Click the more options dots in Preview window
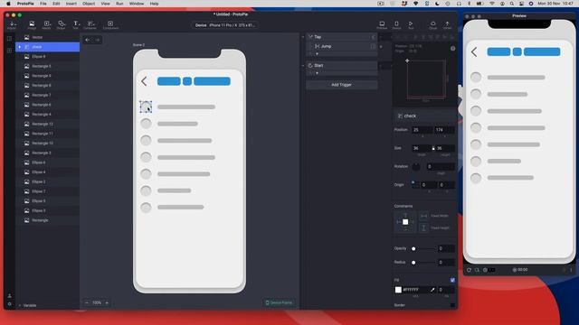The height and width of the screenshot is (325, 579). [x=571, y=270]
